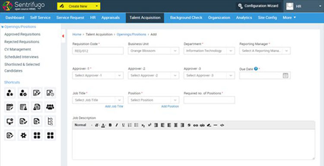Open the calendar-with-pencil shortcut icon
Image resolution: width=324 pixels, height=166 pixels.
10,107
